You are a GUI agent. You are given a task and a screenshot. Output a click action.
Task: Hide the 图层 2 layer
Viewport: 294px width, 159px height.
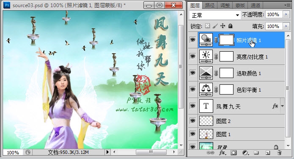point(192,121)
